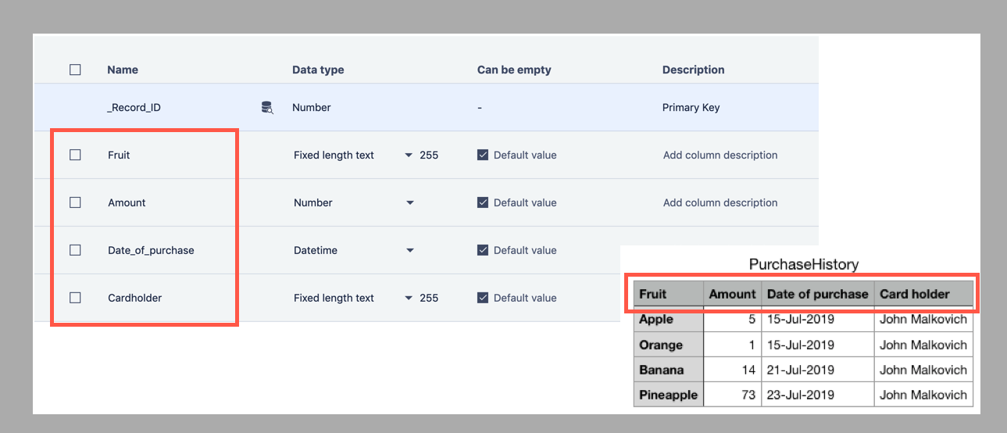Tick the Date_of_purchase row checkbox

(x=75, y=250)
